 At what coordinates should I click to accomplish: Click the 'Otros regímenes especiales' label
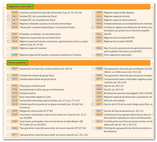[118, 55]
